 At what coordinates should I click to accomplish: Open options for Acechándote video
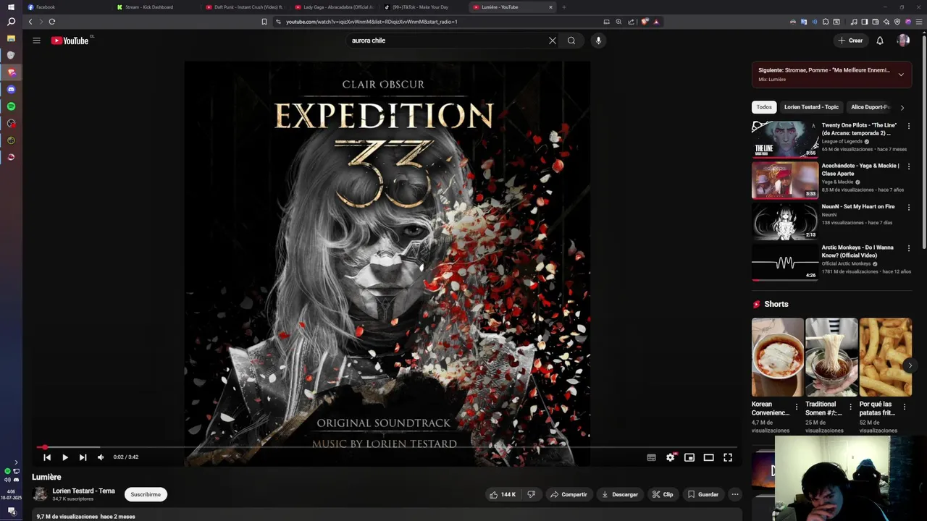[909, 166]
